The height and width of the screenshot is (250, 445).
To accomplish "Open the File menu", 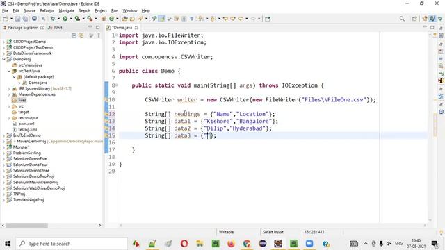I will tap(5, 11).
